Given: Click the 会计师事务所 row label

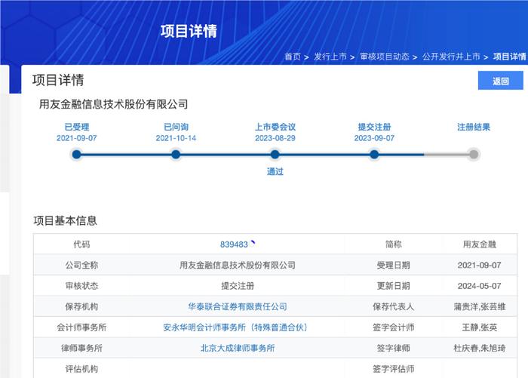Looking at the screenshot, I should [81, 327].
